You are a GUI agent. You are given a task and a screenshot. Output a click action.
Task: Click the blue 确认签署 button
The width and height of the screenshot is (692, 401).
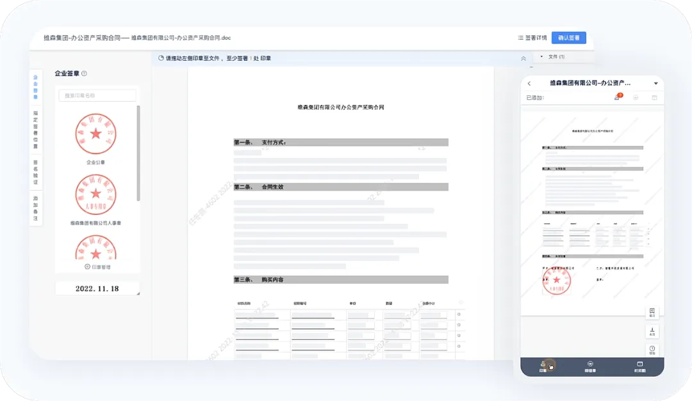click(x=568, y=38)
